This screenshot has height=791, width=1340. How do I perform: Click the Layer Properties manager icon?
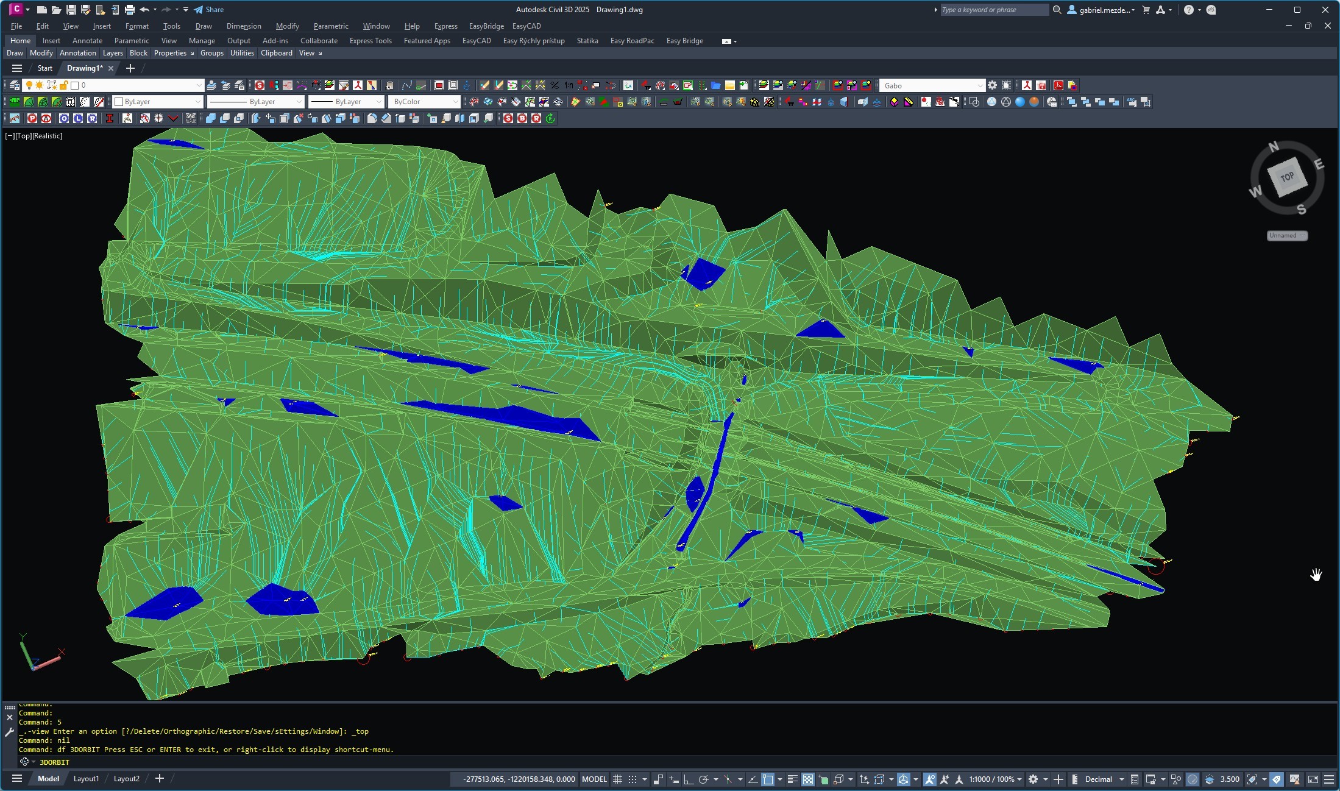pyautogui.click(x=15, y=85)
